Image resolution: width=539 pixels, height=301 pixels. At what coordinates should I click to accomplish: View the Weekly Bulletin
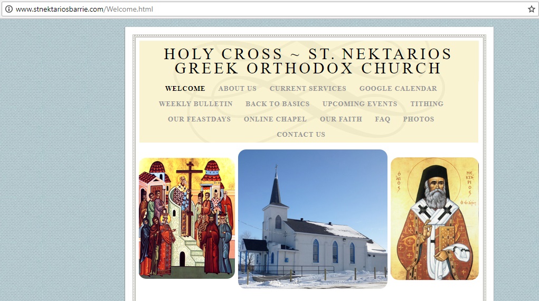(196, 104)
